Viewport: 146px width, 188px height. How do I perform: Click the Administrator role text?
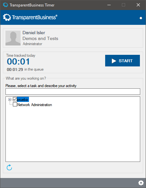coord(32,44)
